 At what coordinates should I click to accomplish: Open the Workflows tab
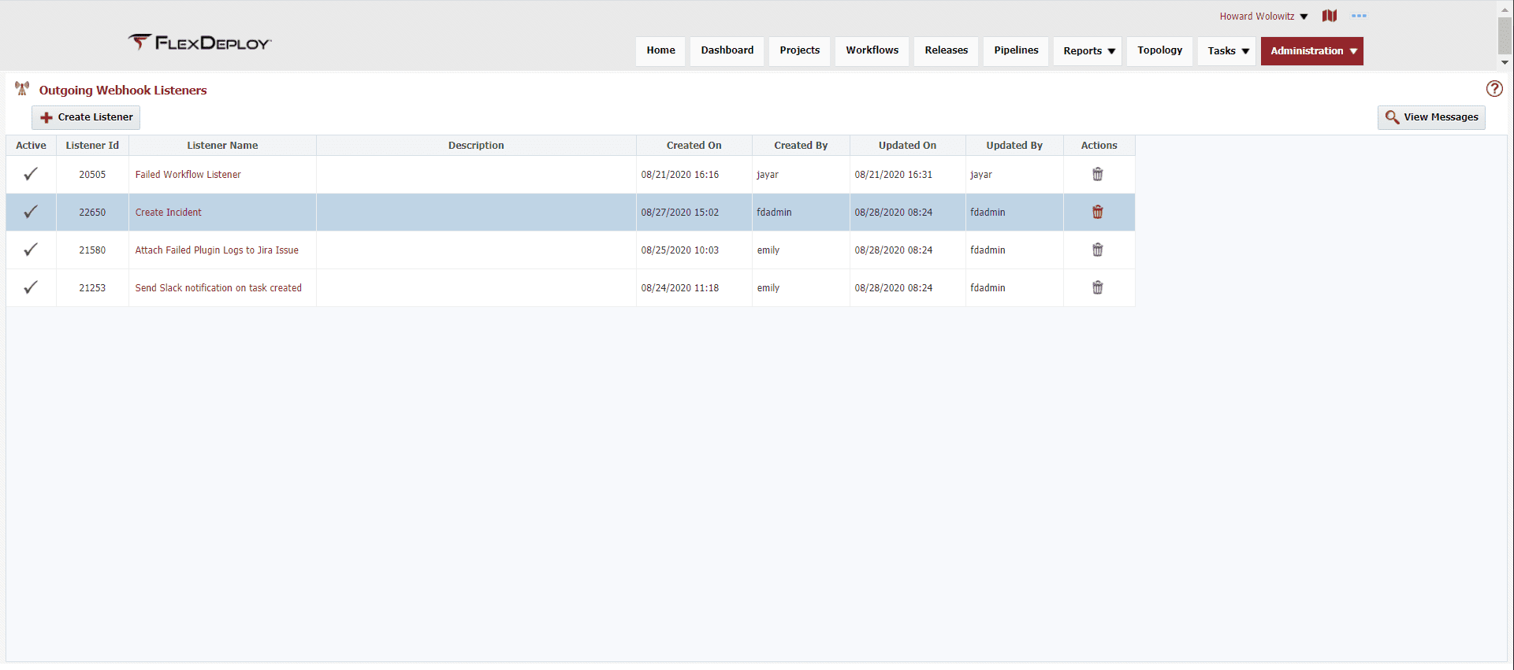tap(872, 51)
